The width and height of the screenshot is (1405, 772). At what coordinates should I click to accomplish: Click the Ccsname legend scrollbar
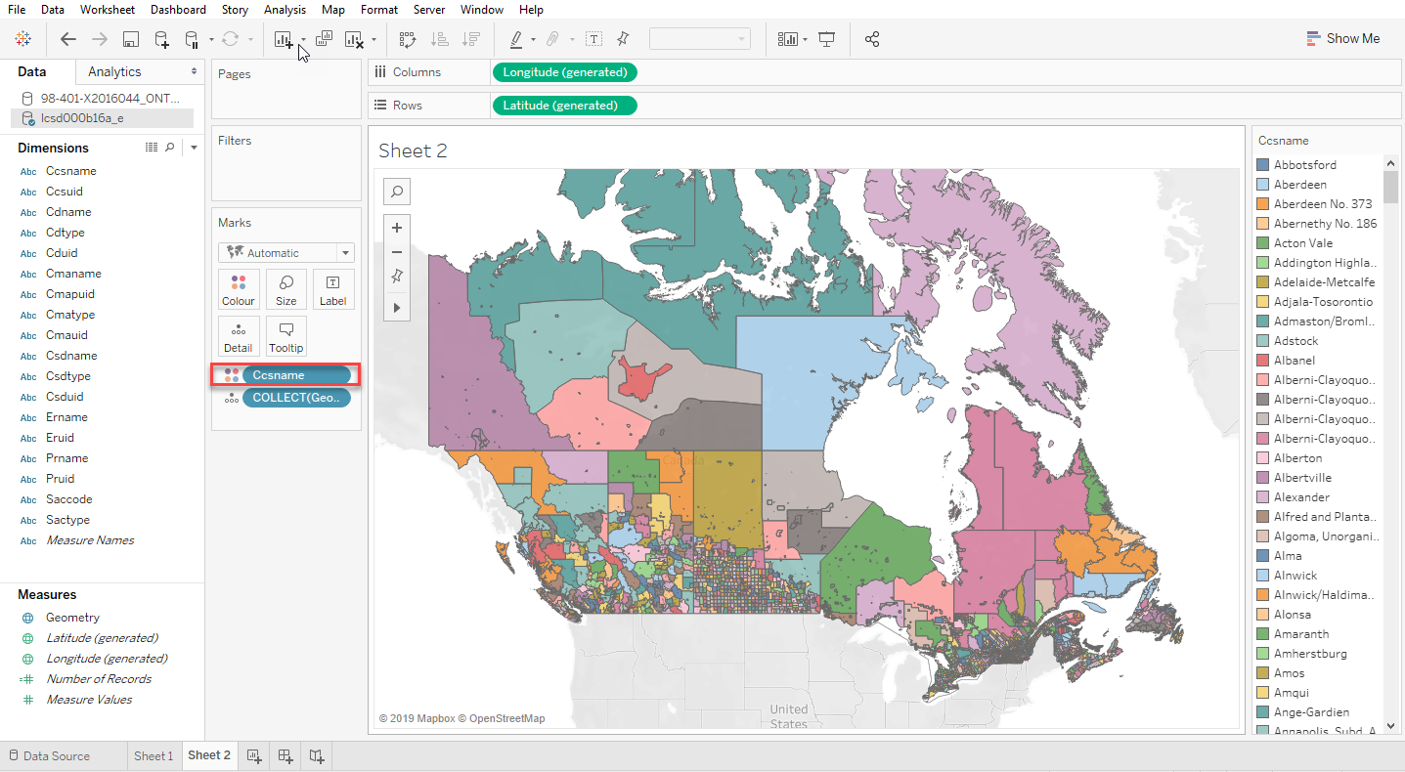pyautogui.click(x=1391, y=186)
